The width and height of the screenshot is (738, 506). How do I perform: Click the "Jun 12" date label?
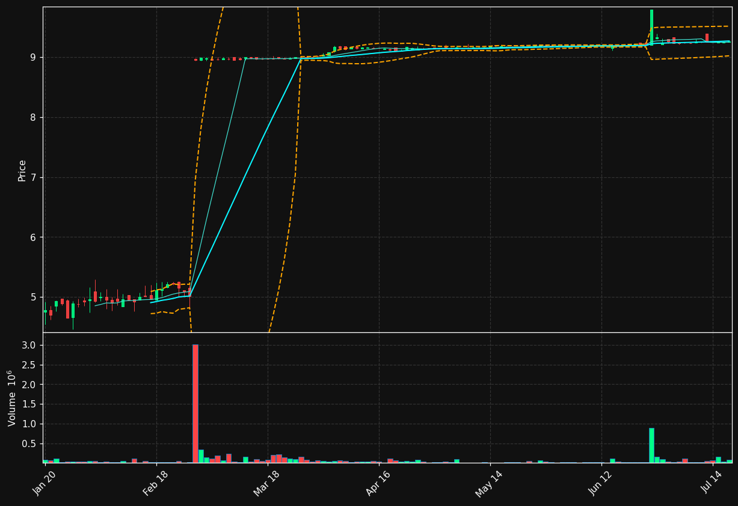[601, 483]
